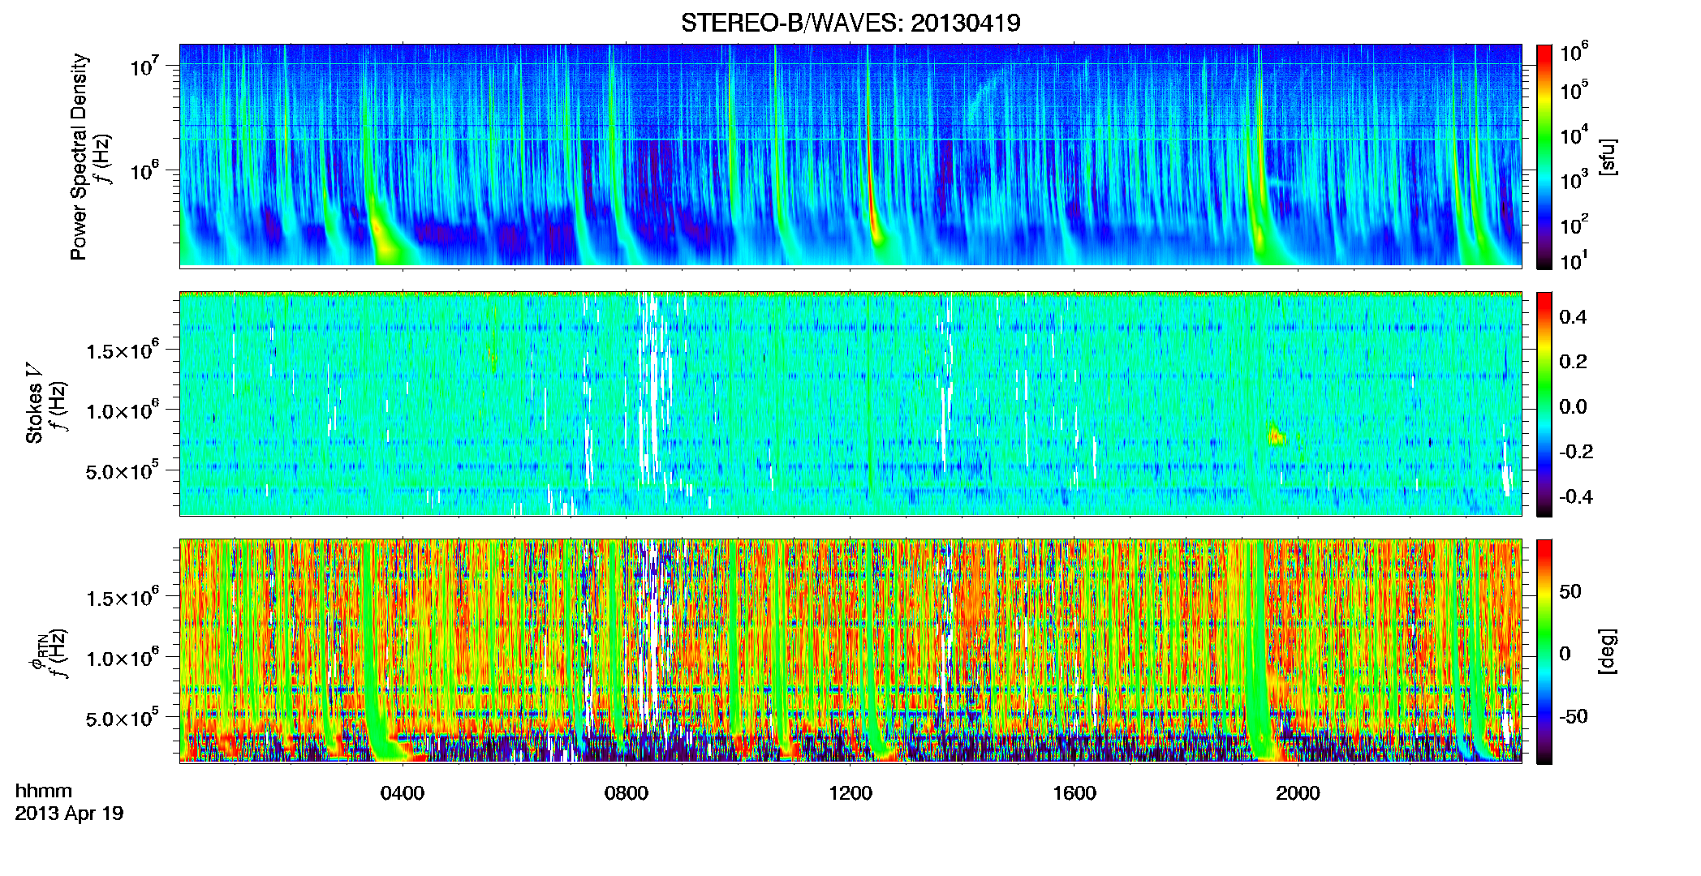Select the 1.0×10⁶ frequency tick of bottom panel

tap(123, 659)
